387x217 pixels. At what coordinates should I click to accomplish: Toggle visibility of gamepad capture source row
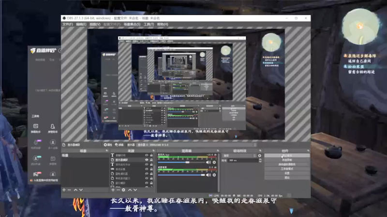coord(147,169)
